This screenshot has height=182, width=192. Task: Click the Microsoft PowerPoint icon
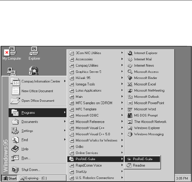[130, 103]
